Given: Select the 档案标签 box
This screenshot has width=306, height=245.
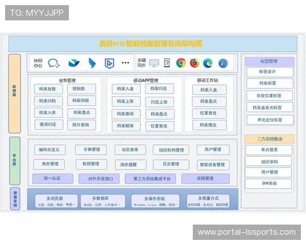Looking at the screenshot, I should click(x=270, y=83).
